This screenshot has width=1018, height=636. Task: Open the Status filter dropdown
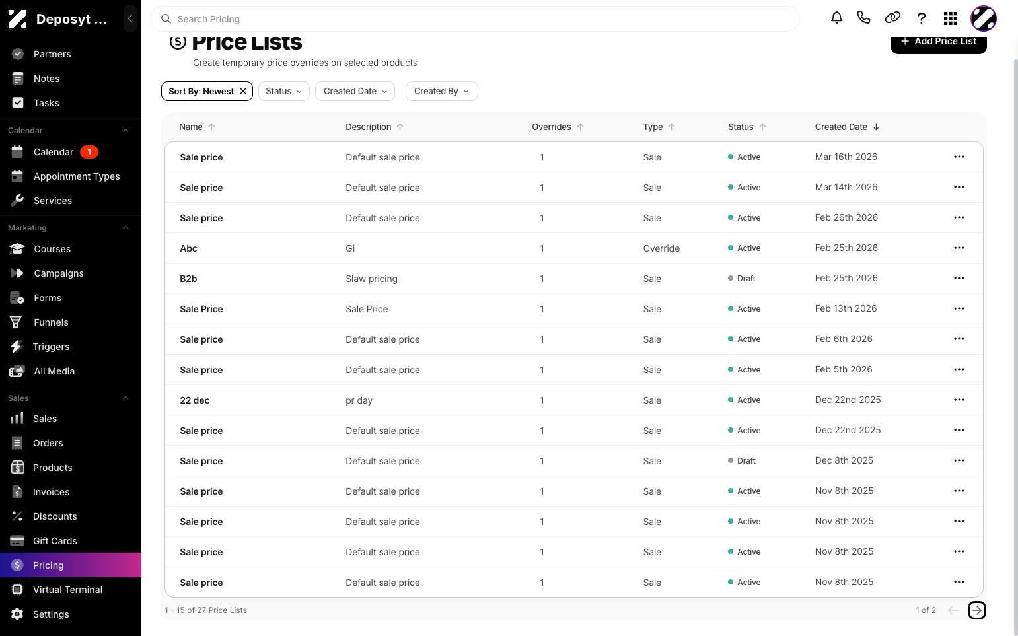tap(284, 91)
